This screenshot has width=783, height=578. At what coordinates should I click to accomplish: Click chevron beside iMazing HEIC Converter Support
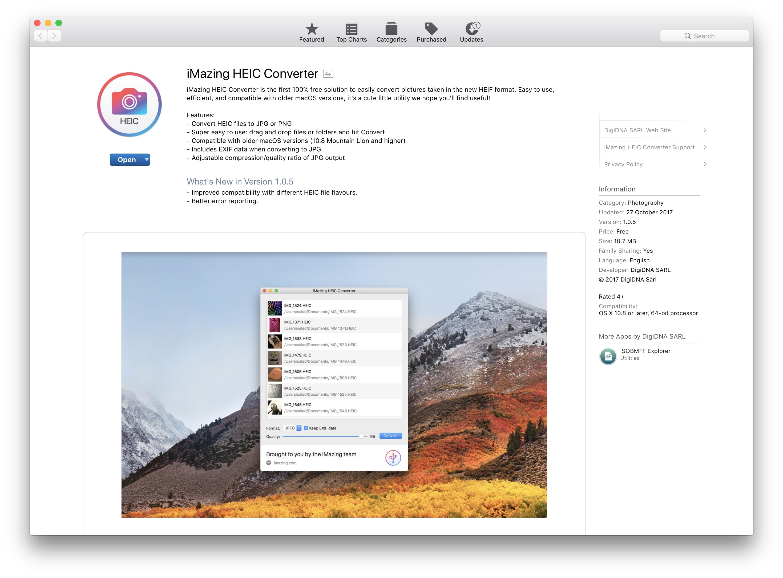point(705,147)
